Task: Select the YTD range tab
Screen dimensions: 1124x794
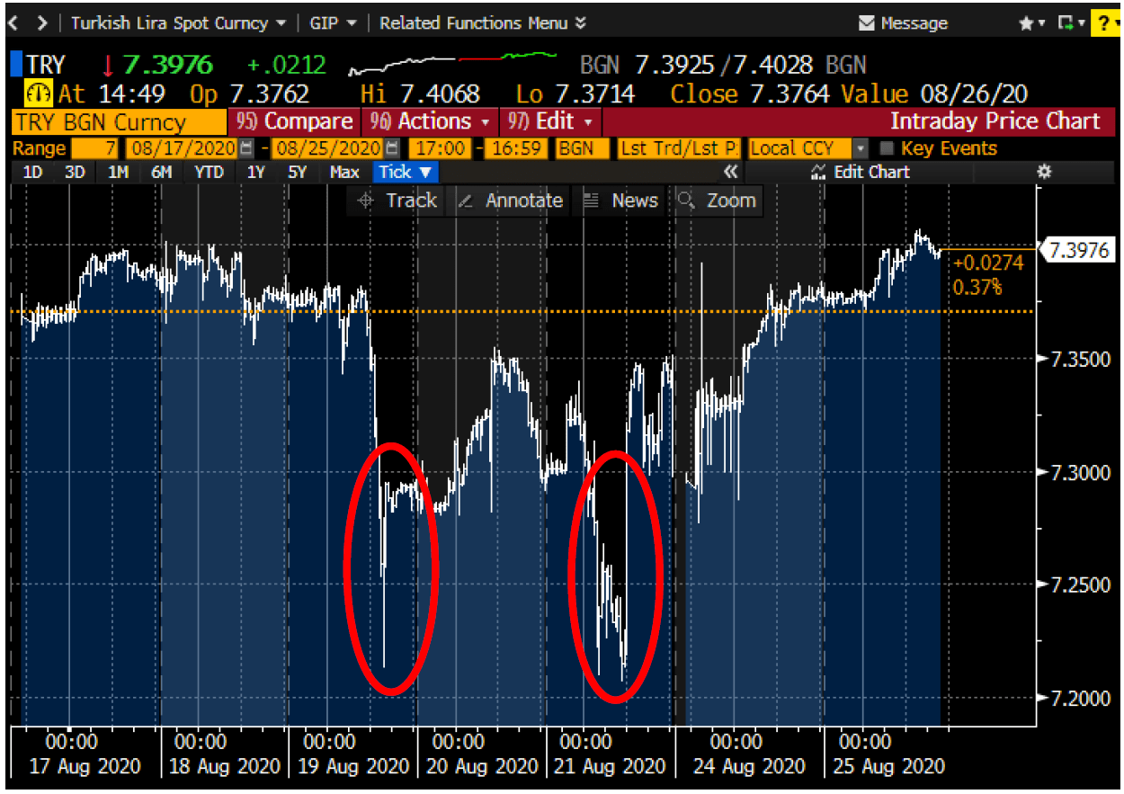Action: tap(209, 172)
